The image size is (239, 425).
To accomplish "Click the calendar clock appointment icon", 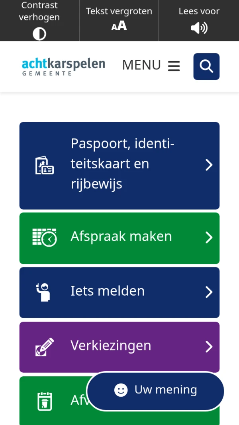I will [44, 237].
